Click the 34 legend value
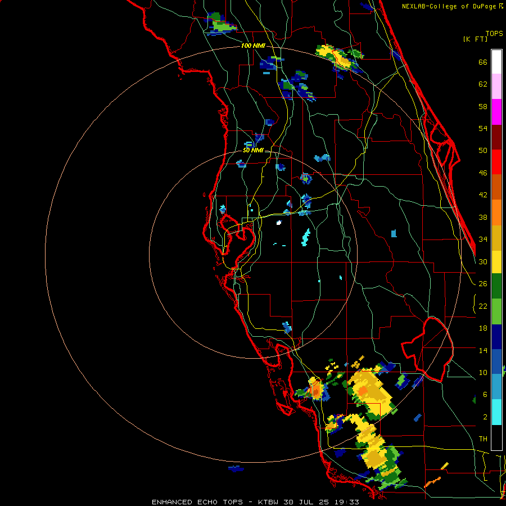506x506 pixels. (x=483, y=240)
